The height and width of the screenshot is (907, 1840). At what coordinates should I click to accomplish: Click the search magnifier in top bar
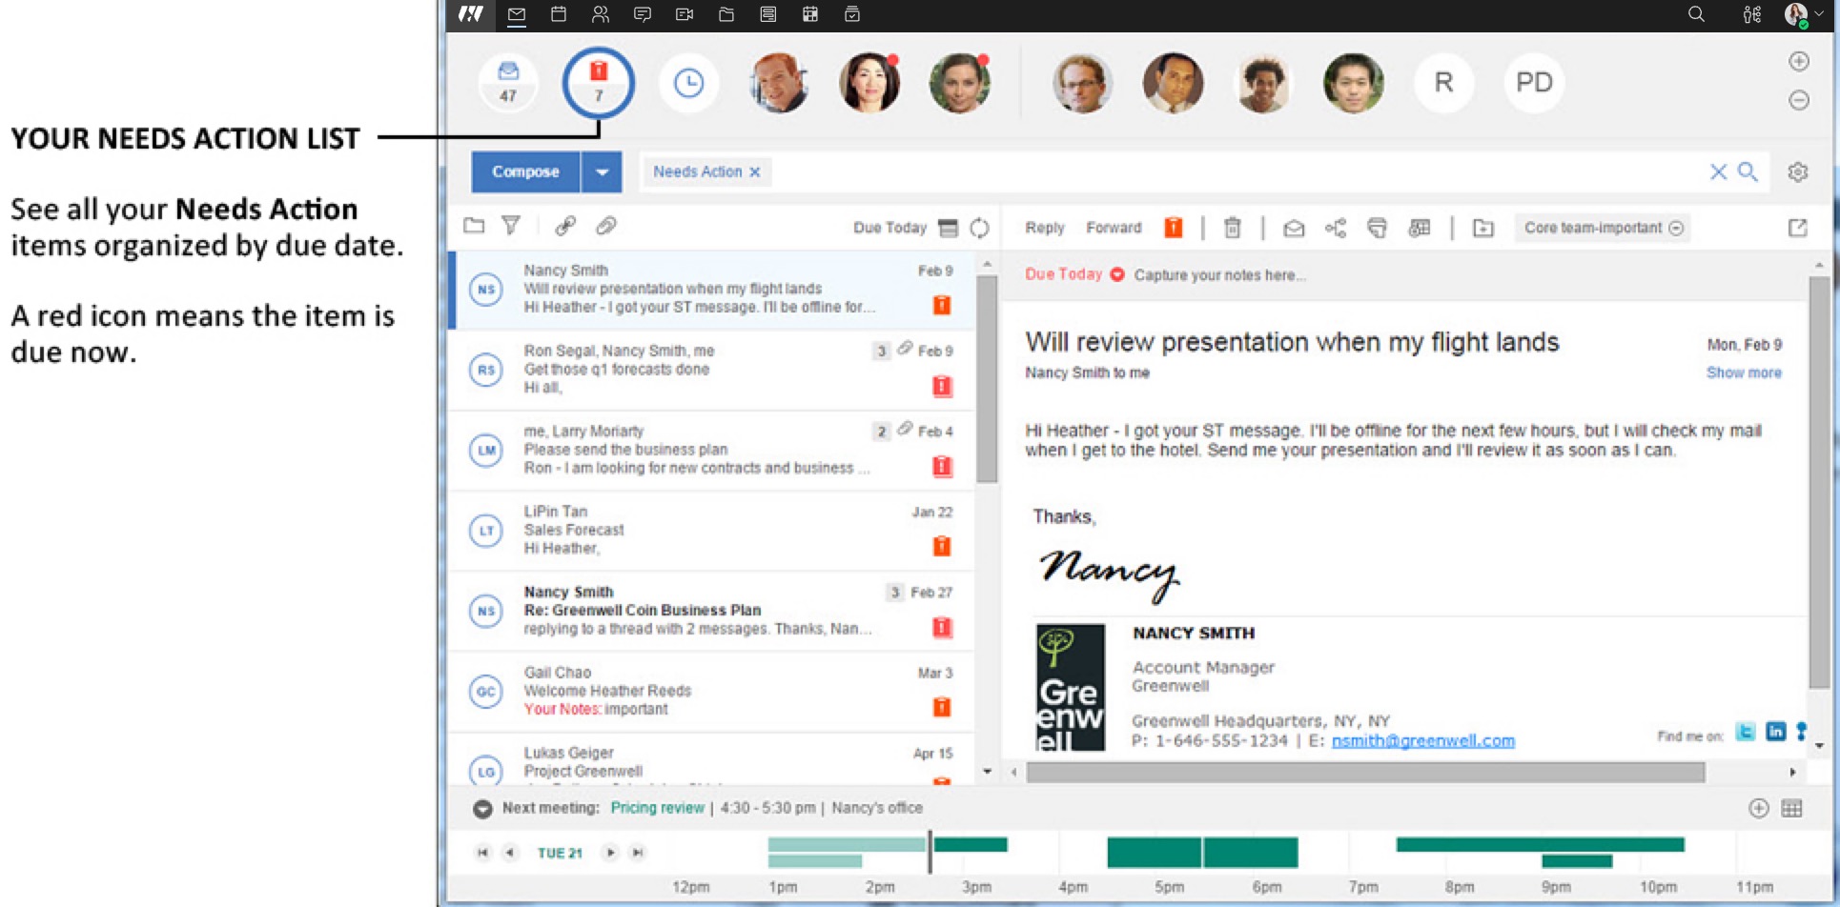pos(1696,14)
